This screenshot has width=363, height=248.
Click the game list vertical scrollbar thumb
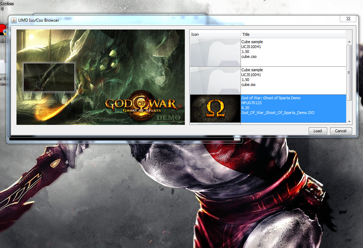[349, 73]
